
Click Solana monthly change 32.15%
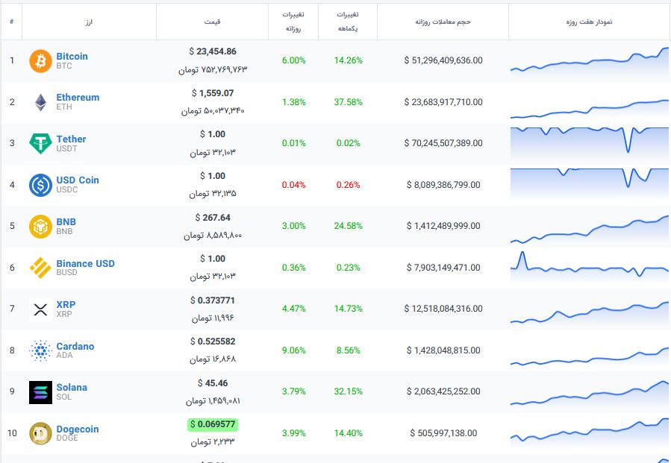point(349,391)
